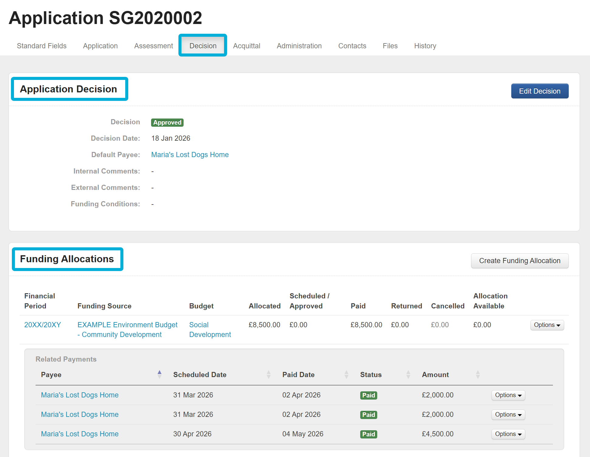Open the Contacts tab
This screenshot has height=457, width=590.
click(352, 46)
